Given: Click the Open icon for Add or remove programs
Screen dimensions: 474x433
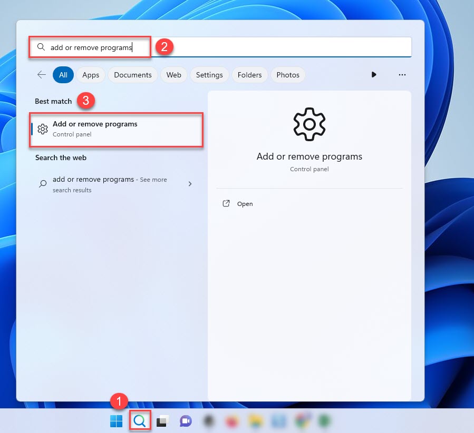Looking at the screenshot, I should (x=226, y=203).
